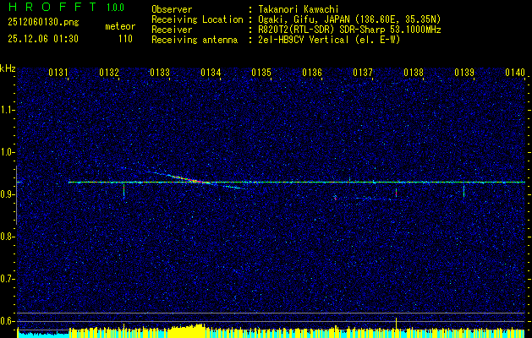Image resolution: width=532 pixels, height=338 pixels.
Task: Click the Receiving antenna field label
Action: [195, 40]
